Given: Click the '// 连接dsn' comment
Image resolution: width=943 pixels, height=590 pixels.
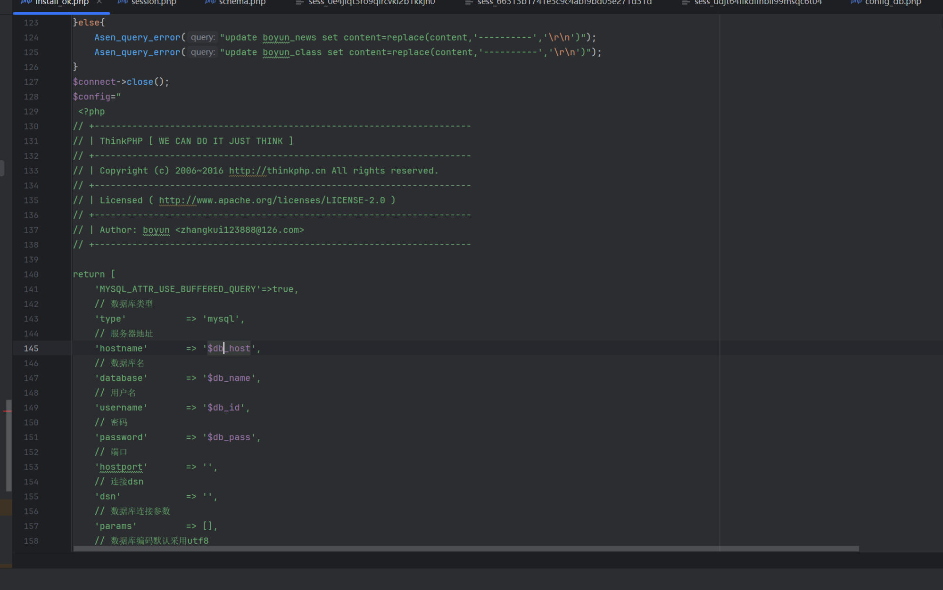Looking at the screenshot, I should point(119,482).
